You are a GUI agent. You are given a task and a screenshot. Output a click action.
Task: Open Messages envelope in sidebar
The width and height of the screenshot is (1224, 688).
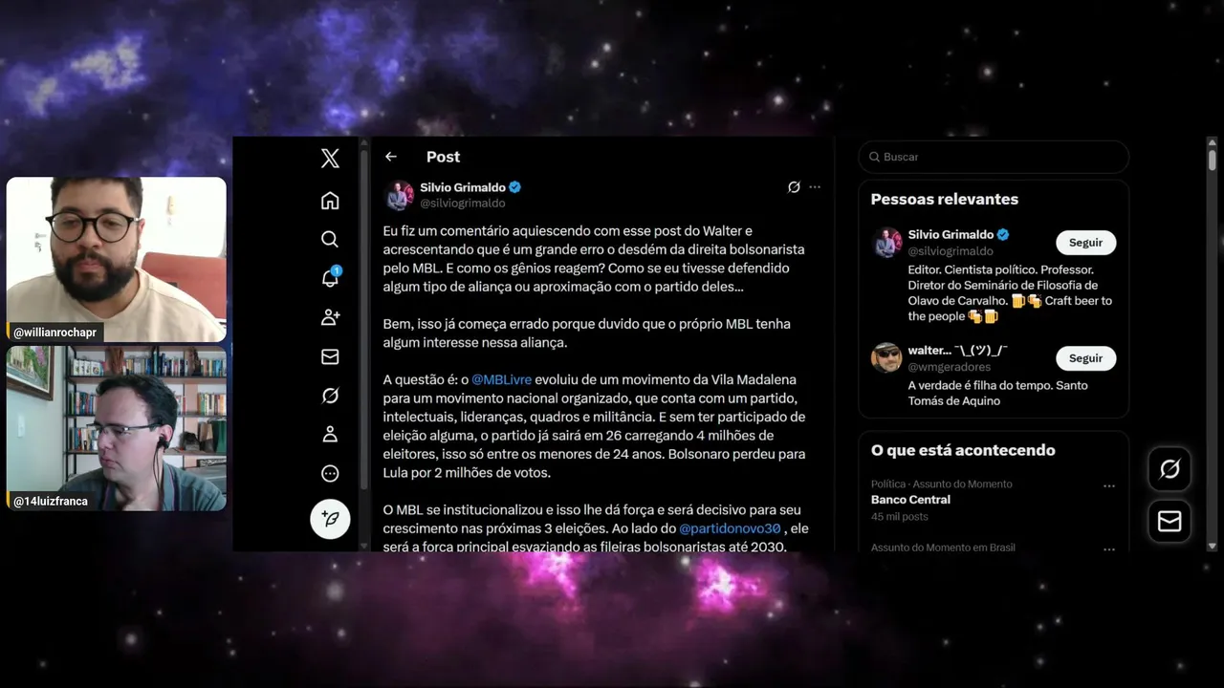click(x=330, y=356)
